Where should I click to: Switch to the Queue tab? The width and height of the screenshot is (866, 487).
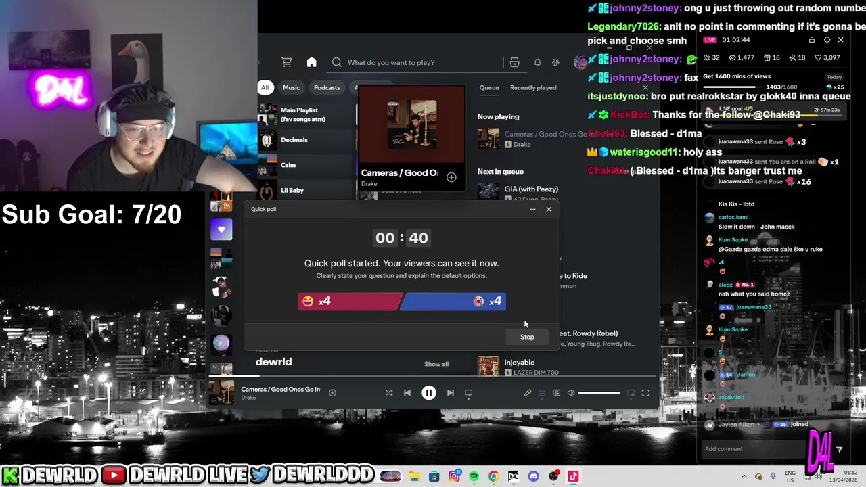pos(489,87)
